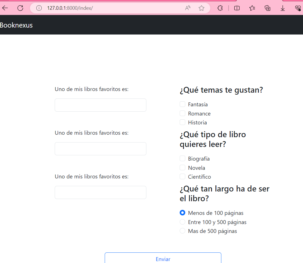Click the address bar URL 127.0.0.1:8000/index/
Viewport: 303px width, 263px height.
[70, 8]
